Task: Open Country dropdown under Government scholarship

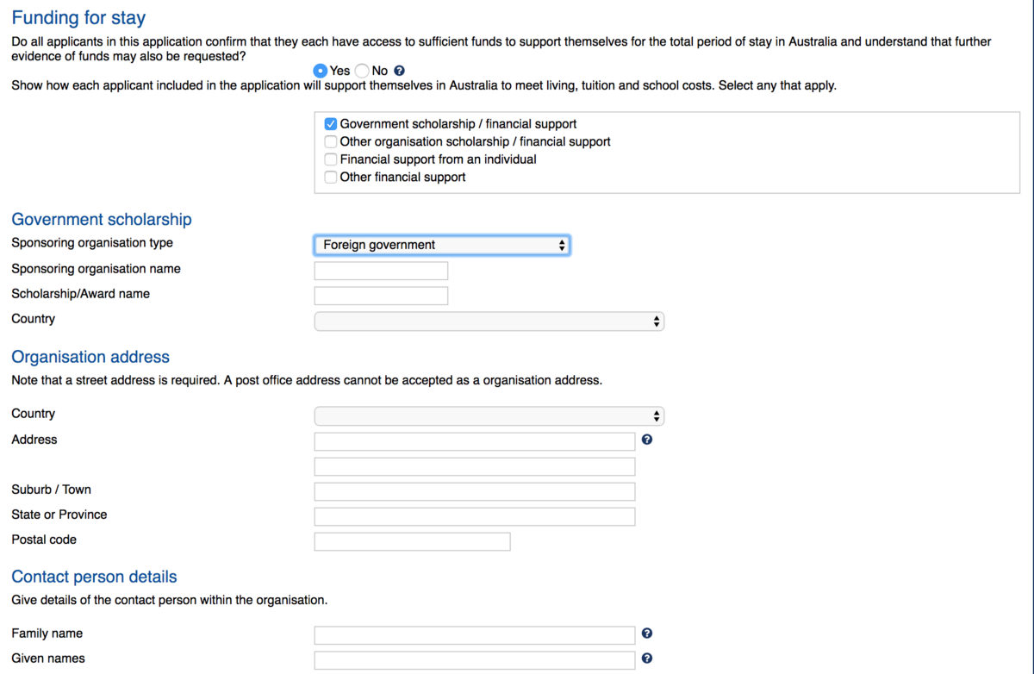Action: pos(489,321)
